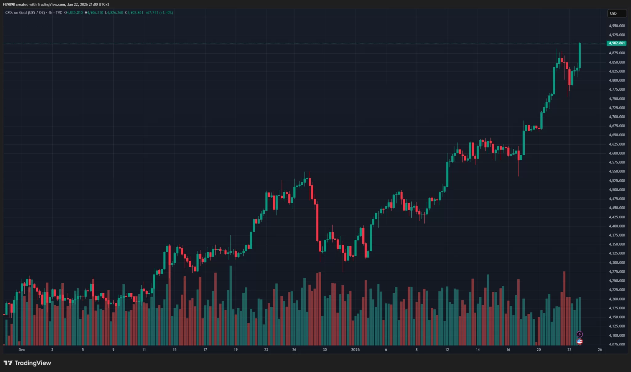Click the Close value 4,902.861 in legend
631x372 pixels.
(135, 13)
